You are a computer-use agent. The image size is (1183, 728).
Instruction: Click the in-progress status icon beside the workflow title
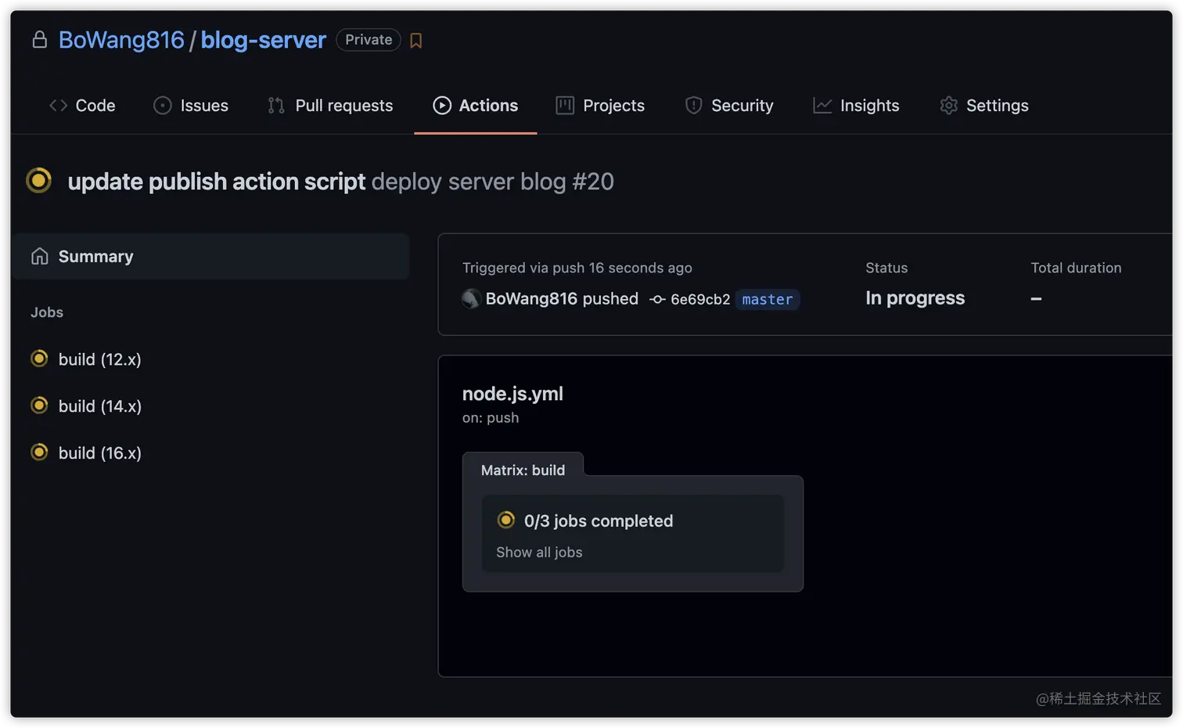click(x=38, y=181)
